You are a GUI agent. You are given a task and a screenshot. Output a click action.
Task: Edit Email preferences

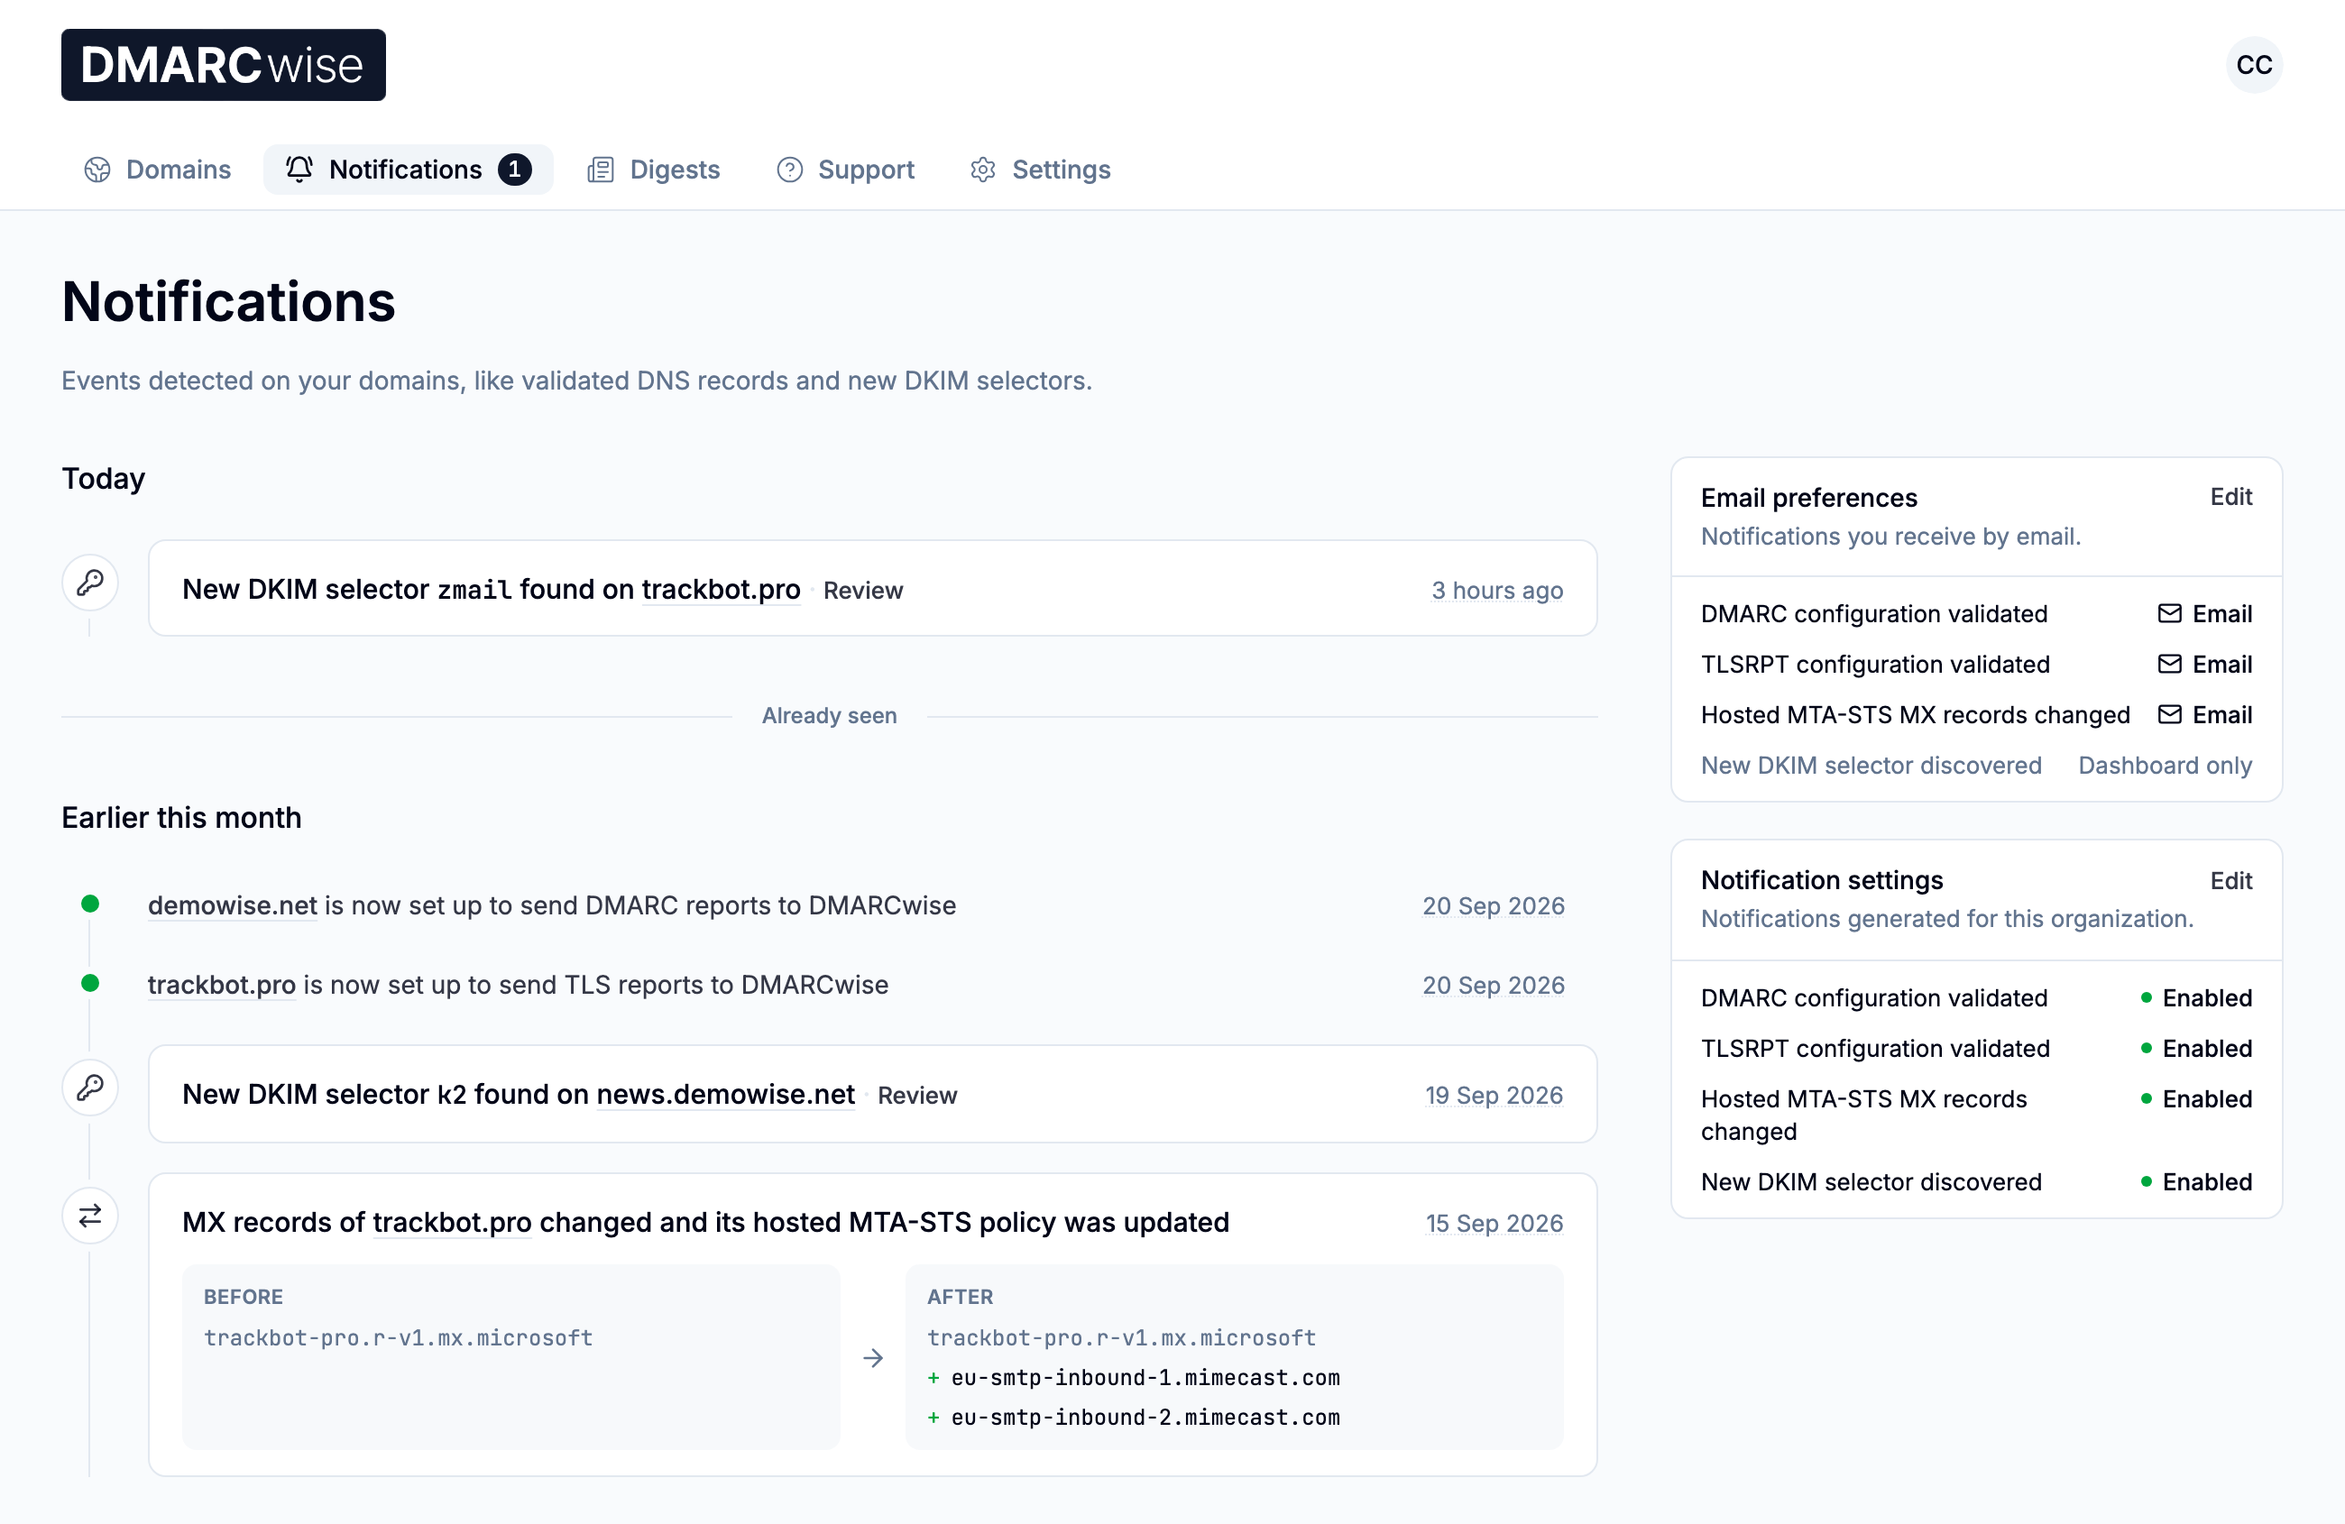point(2230,497)
